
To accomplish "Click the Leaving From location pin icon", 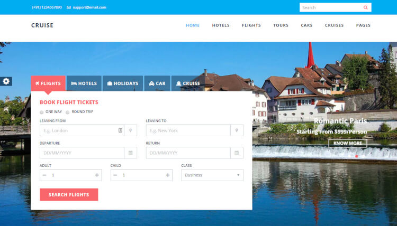I will click(131, 130).
